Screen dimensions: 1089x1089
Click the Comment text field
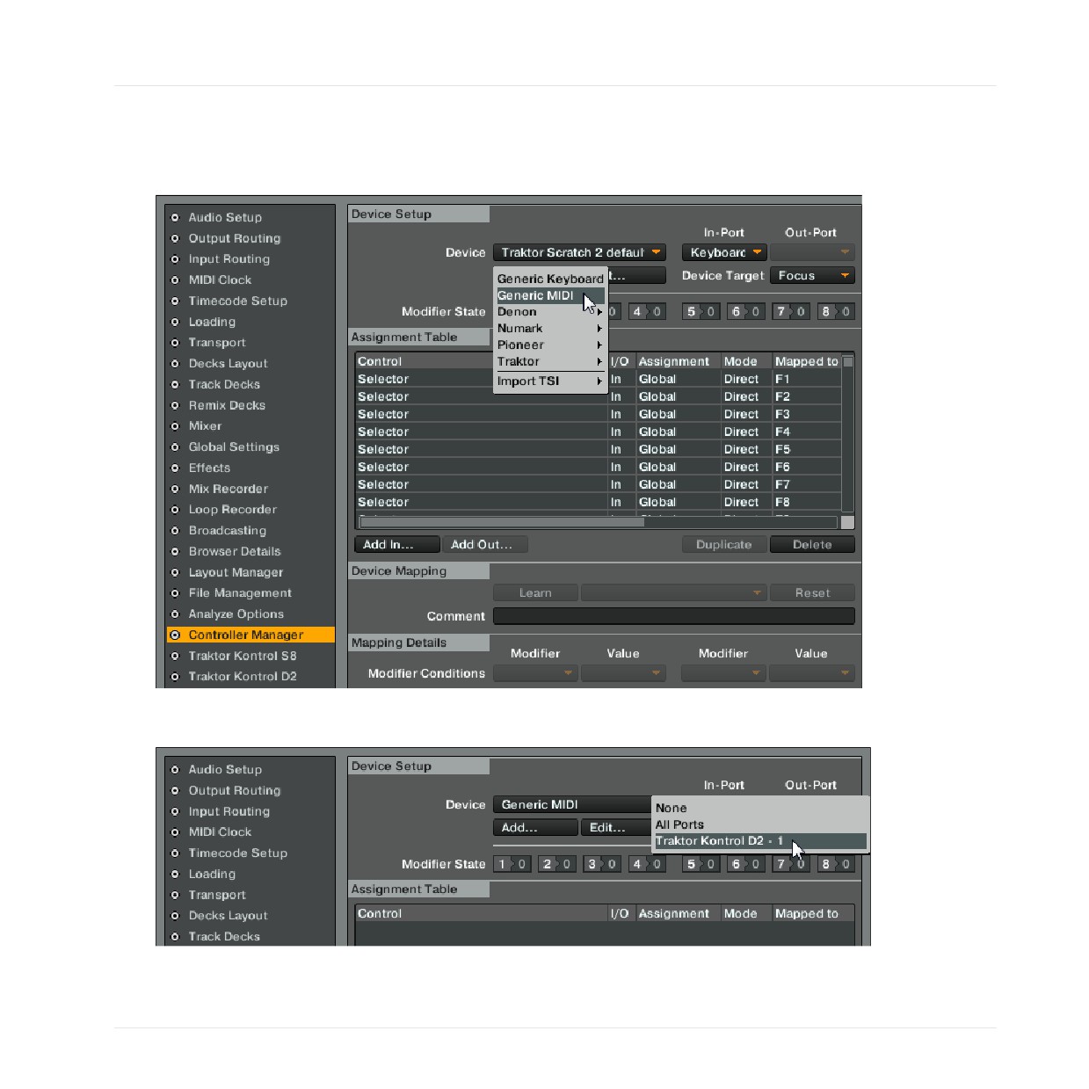674,616
